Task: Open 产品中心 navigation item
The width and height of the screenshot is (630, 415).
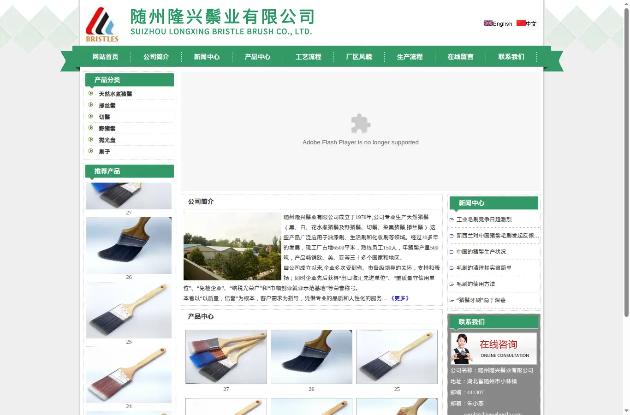Action: coord(257,57)
